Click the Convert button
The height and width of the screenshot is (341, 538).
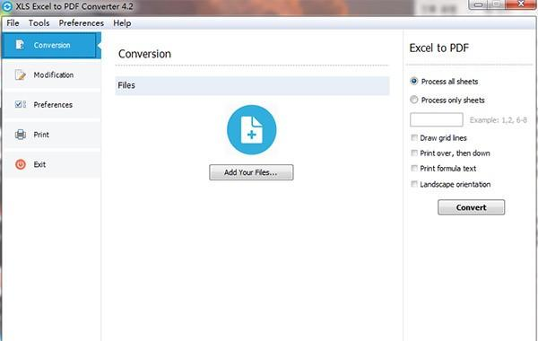click(x=471, y=207)
